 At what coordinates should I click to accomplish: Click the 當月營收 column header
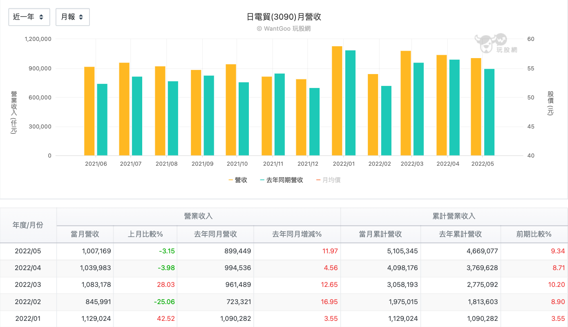[x=85, y=234]
